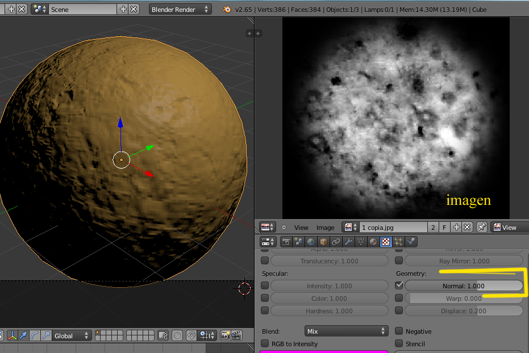This screenshot has height=353, width=529.
Task: Click the OpenGL render image camera icon
Action: point(225,335)
